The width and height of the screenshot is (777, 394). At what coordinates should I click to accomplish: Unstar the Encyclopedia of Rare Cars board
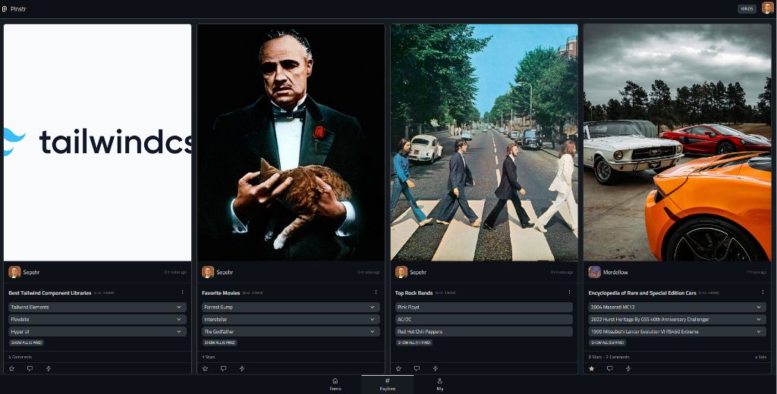click(592, 368)
